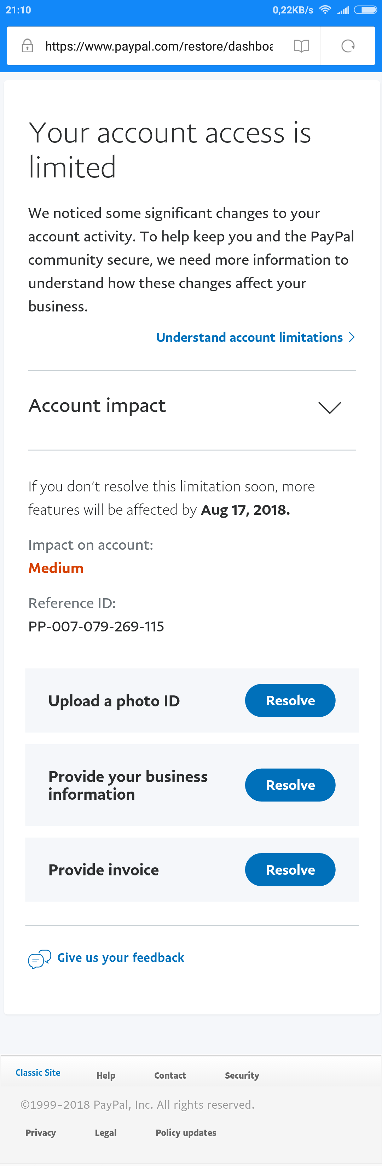Screen dimensions: 382x1166
Task: Click arrow beside Understand account limitations
Action: point(352,337)
